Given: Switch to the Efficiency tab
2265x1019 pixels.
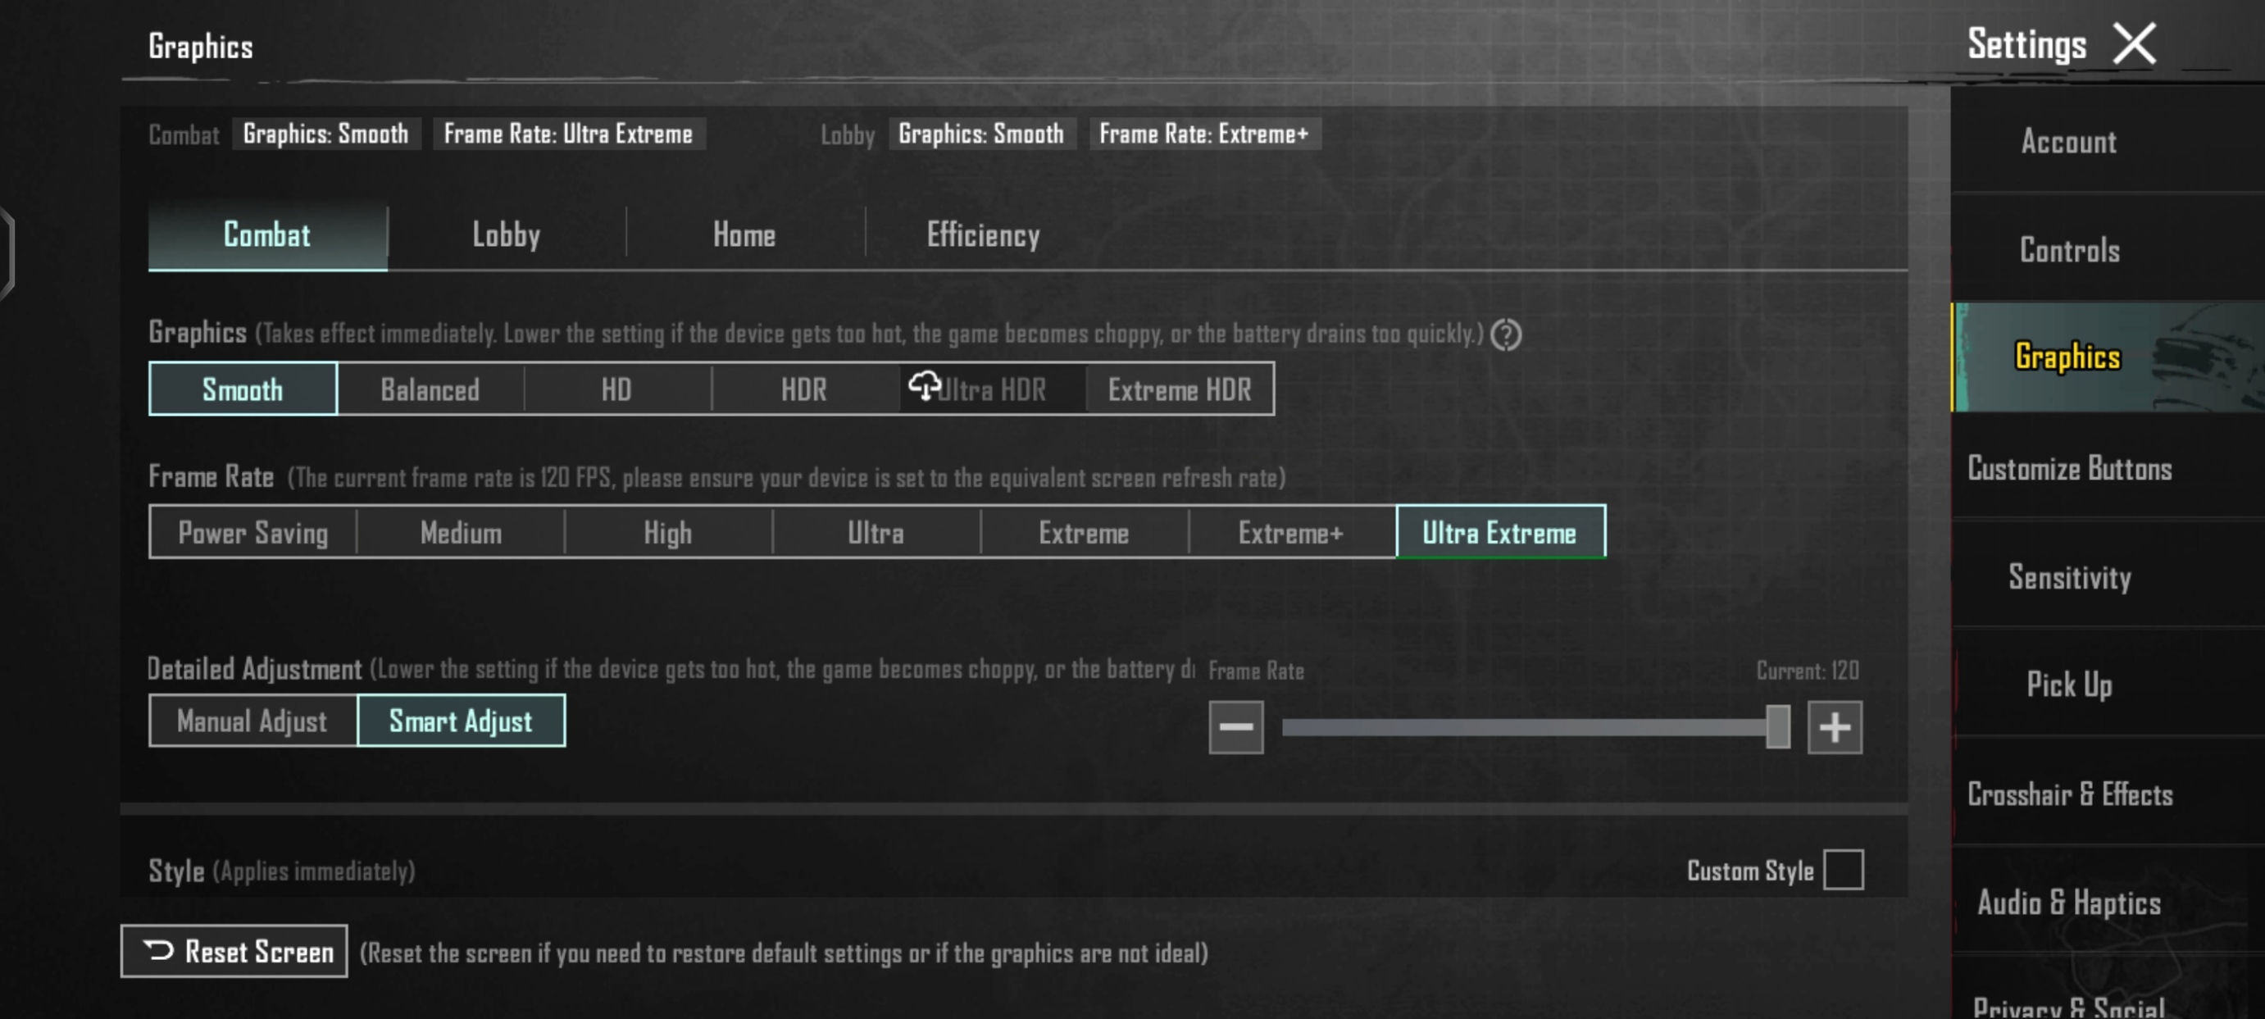Looking at the screenshot, I should 983,234.
